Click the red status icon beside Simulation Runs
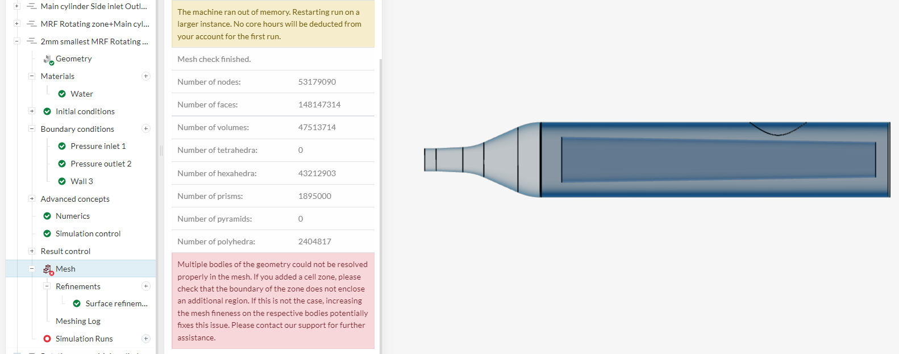 click(47, 339)
